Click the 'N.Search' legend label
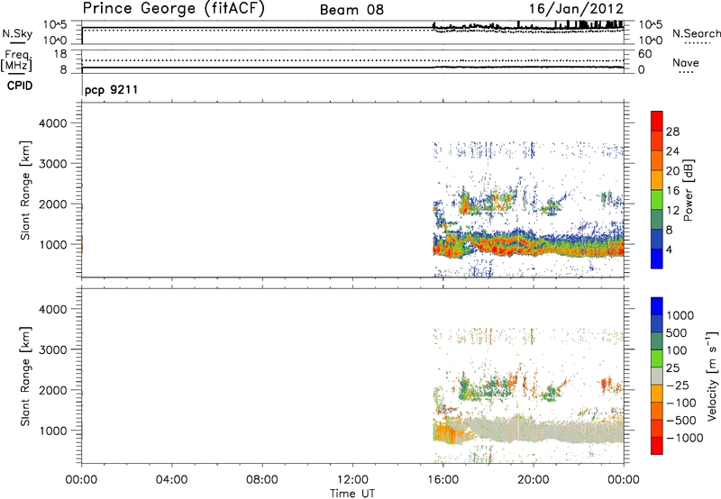721x499 pixels. pyautogui.click(x=697, y=33)
